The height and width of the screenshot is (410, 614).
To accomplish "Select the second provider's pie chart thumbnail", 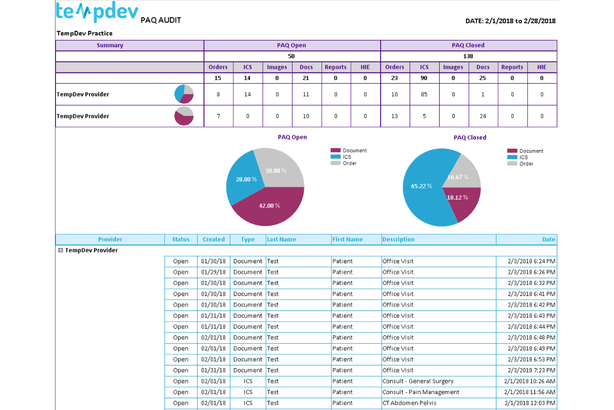I will click(x=184, y=116).
